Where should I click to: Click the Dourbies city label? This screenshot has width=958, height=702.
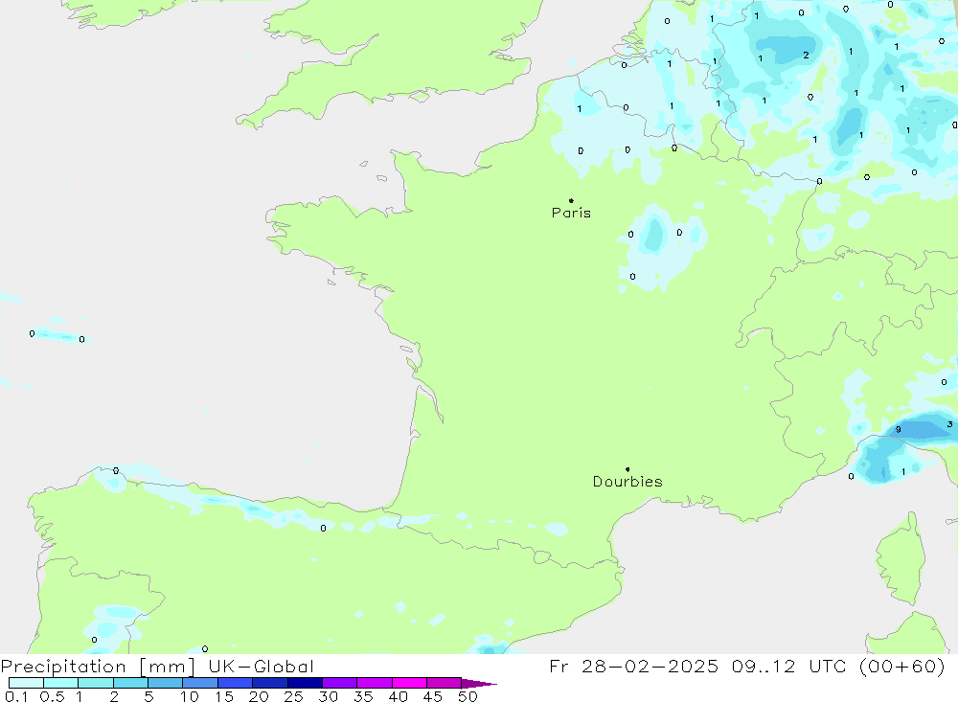tap(627, 482)
